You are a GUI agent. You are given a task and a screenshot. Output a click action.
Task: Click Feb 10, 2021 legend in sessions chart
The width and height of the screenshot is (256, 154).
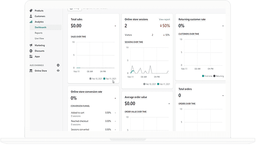click(x=150, y=84)
